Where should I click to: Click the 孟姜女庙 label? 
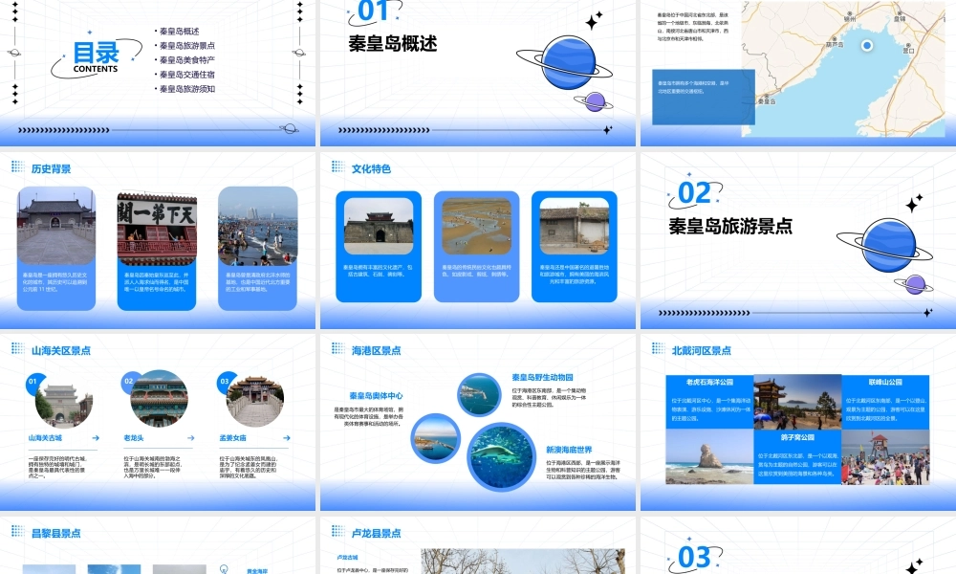point(233,438)
